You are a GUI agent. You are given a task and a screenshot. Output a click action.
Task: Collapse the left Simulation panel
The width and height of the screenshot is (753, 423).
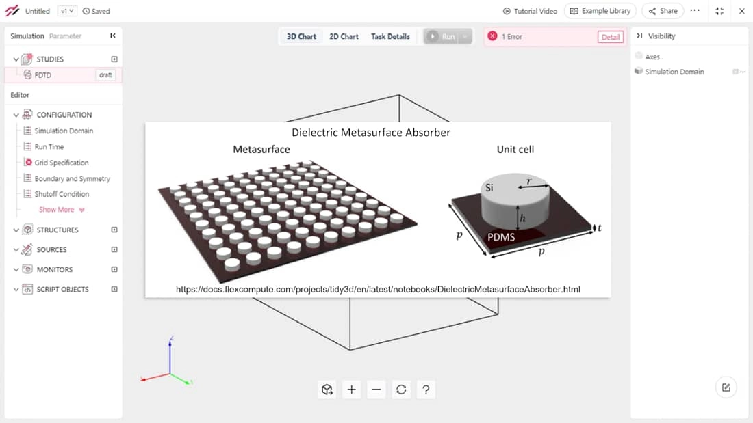(x=113, y=36)
